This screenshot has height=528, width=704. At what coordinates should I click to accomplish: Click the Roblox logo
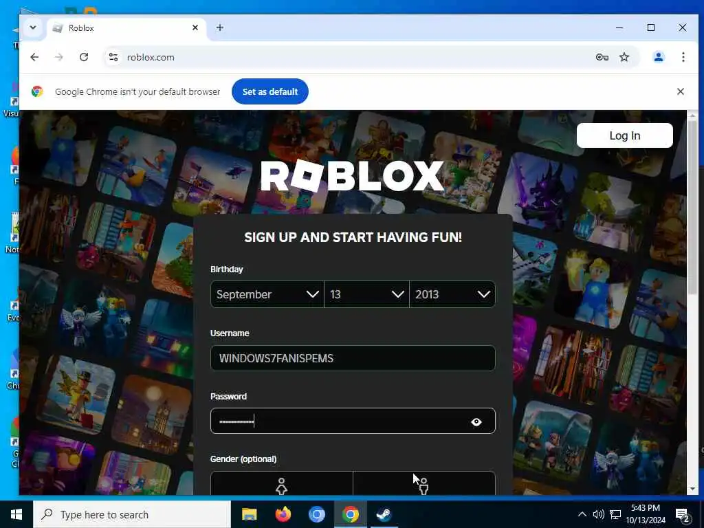click(353, 176)
